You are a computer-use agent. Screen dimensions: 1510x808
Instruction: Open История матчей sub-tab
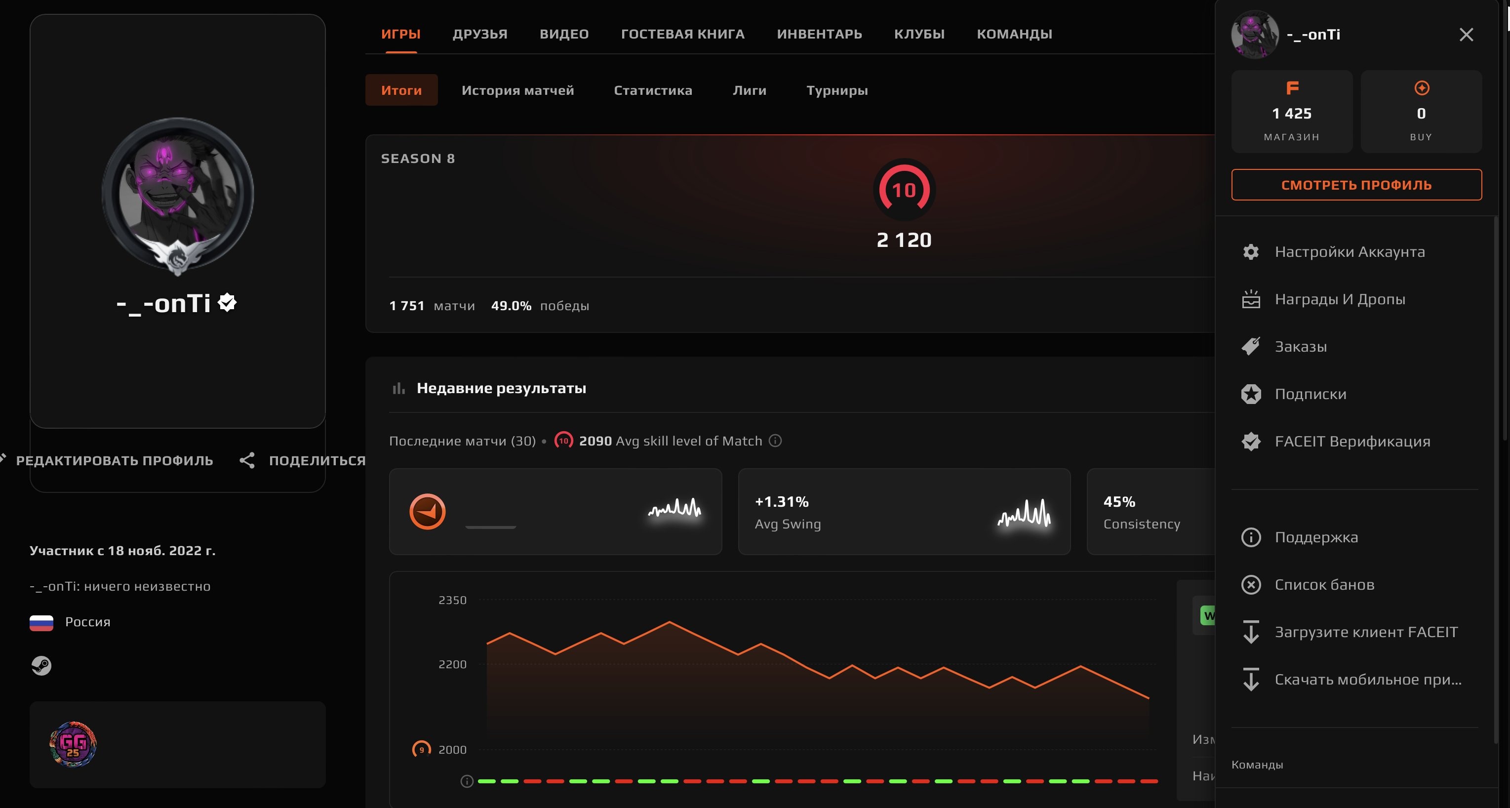517,90
